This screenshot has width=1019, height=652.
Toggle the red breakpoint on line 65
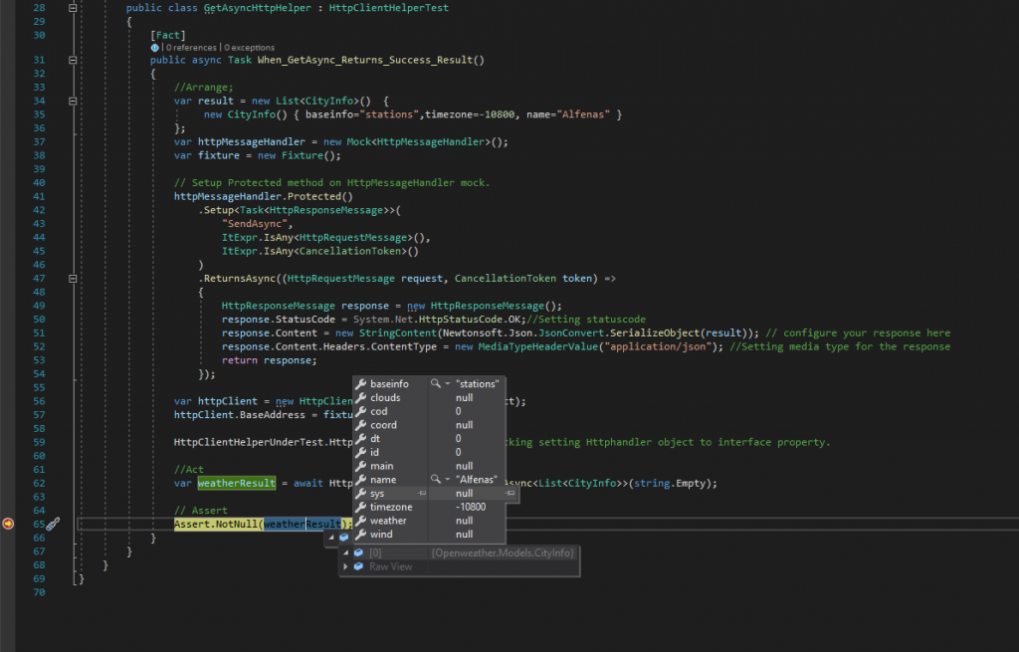(x=8, y=524)
